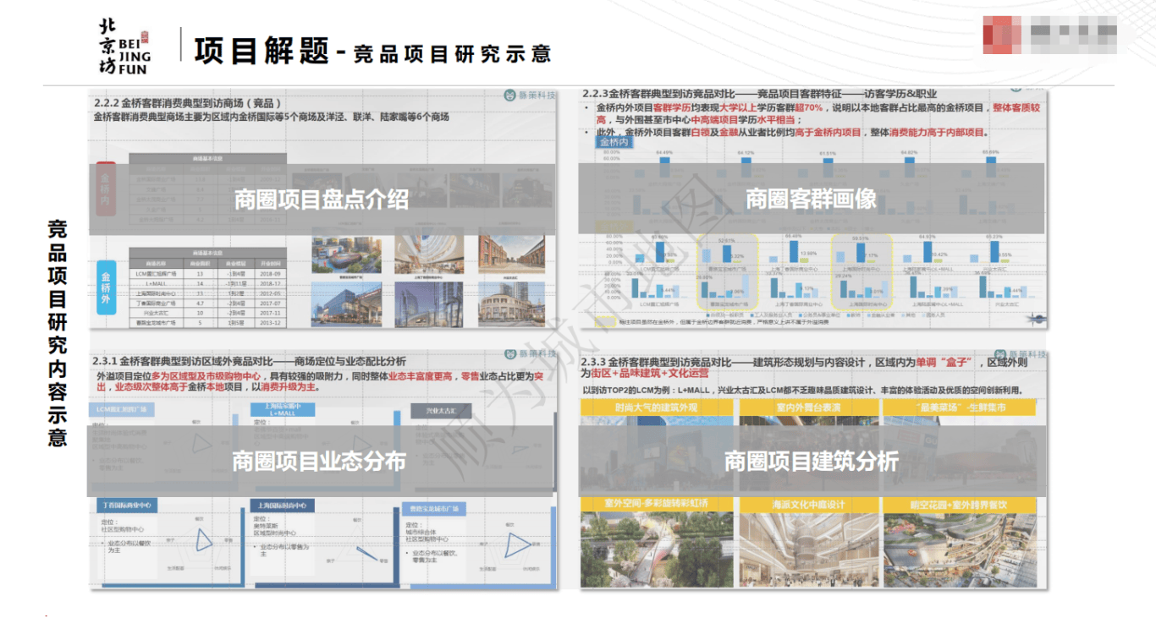Click the 兴业太古汇 gray header box
1156x618 pixels.
click(x=441, y=411)
